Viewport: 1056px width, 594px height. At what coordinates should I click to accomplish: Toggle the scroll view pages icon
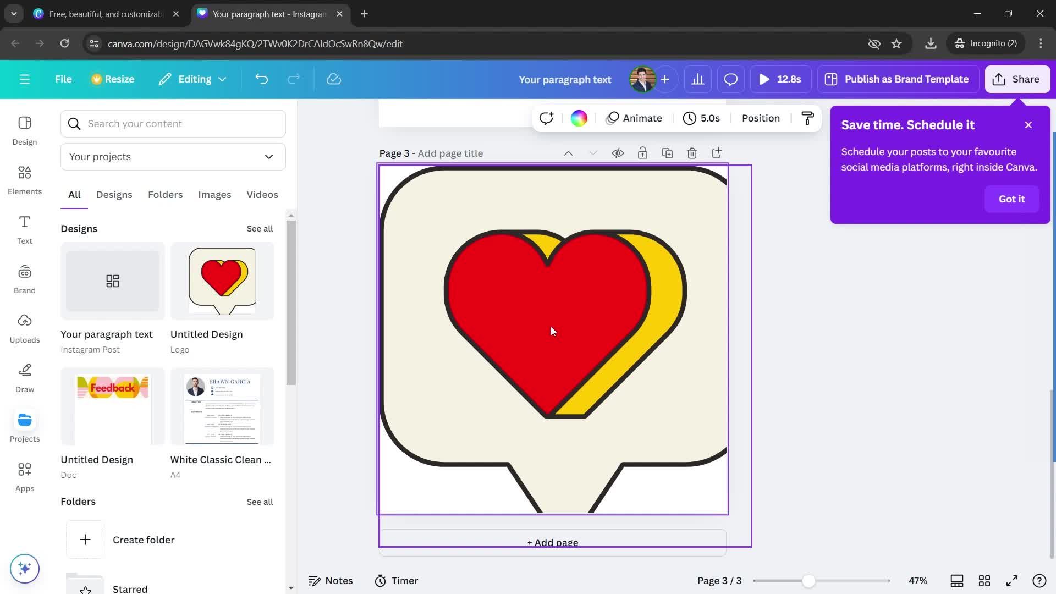coord(957,581)
